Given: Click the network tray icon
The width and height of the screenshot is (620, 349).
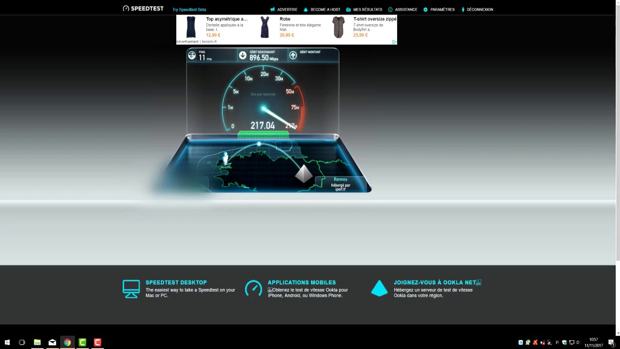Looking at the screenshot, I should [572, 342].
